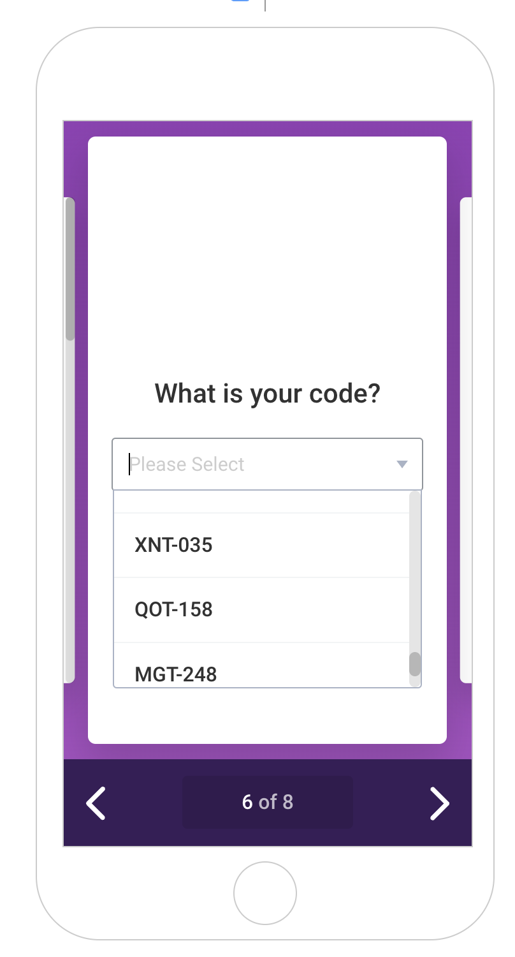Open the 6 of 8 page indicator
Viewport: 515px width, 957px height.
[x=268, y=802]
